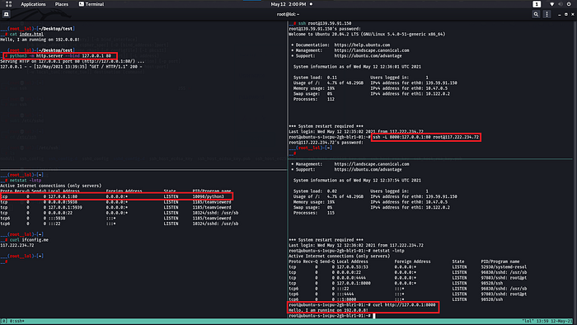Click the root@117.222.234.72's password prompt

tap(326, 143)
